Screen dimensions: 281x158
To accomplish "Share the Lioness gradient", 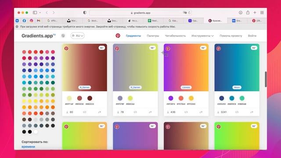I will [201, 112].
